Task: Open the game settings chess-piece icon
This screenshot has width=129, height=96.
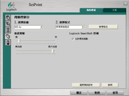Action: click(x=8, y=30)
